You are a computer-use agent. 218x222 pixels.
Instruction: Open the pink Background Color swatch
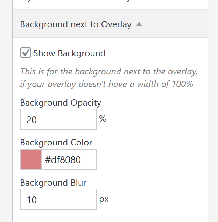click(x=31, y=160)
